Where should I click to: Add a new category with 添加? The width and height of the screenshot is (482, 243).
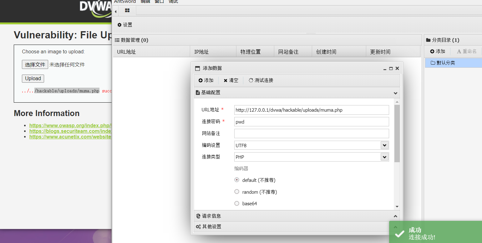(438, 51)
